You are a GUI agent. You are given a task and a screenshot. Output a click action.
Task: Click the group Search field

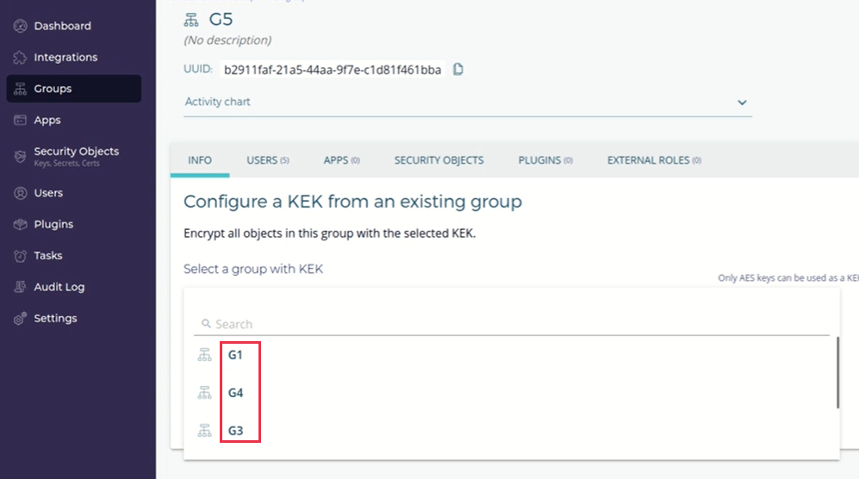point(517,324)
